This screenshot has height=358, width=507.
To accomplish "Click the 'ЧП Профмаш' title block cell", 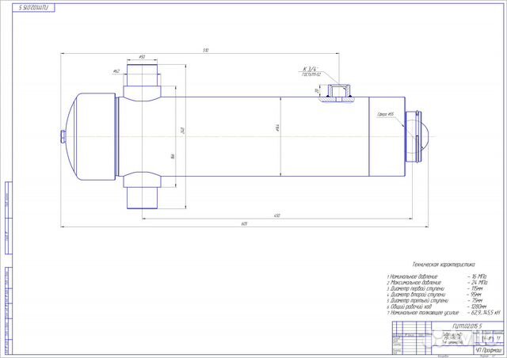I will pos(489,351).
